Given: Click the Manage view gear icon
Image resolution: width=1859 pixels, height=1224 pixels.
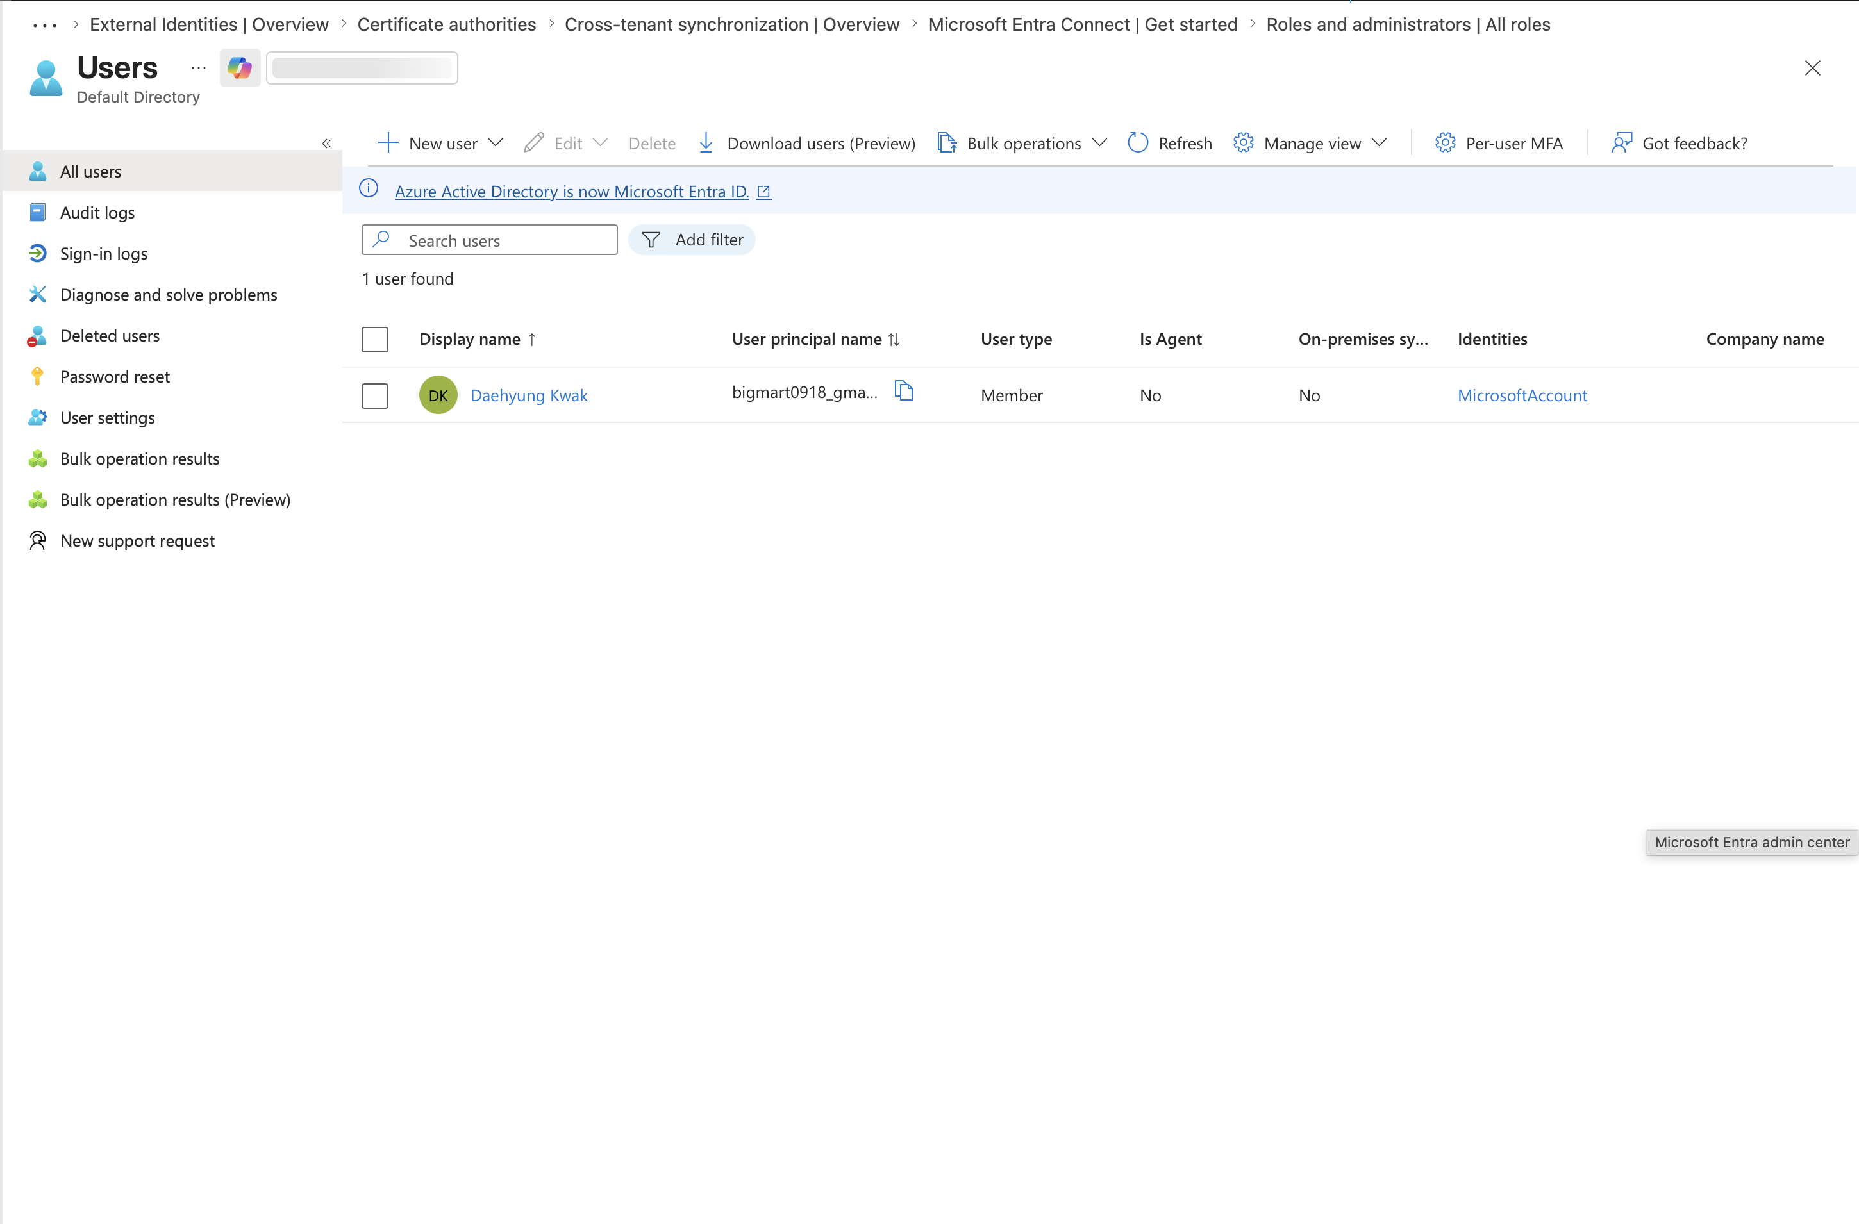Looking at the screenshot, I should point(1244,143).
